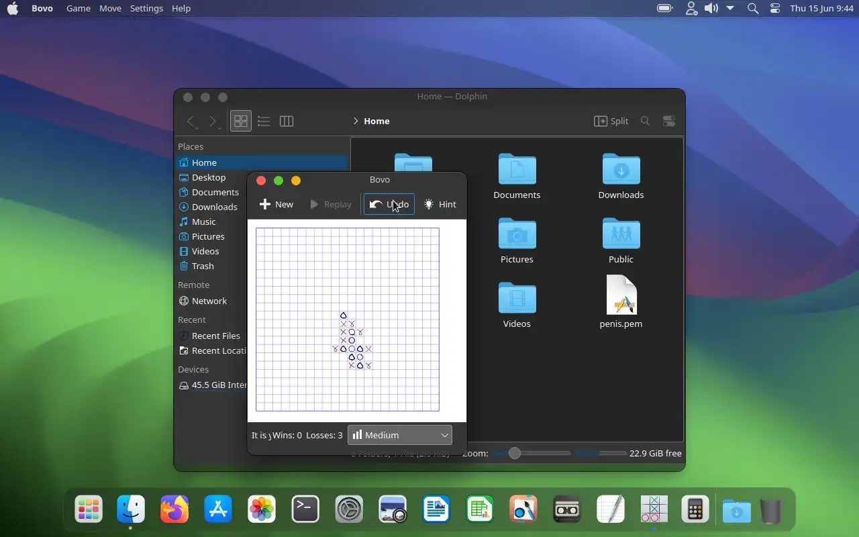The height and width of the screenshot is (537, 859).
Task: Switch Dolphin to compact list view
Action: coord(264,121)
